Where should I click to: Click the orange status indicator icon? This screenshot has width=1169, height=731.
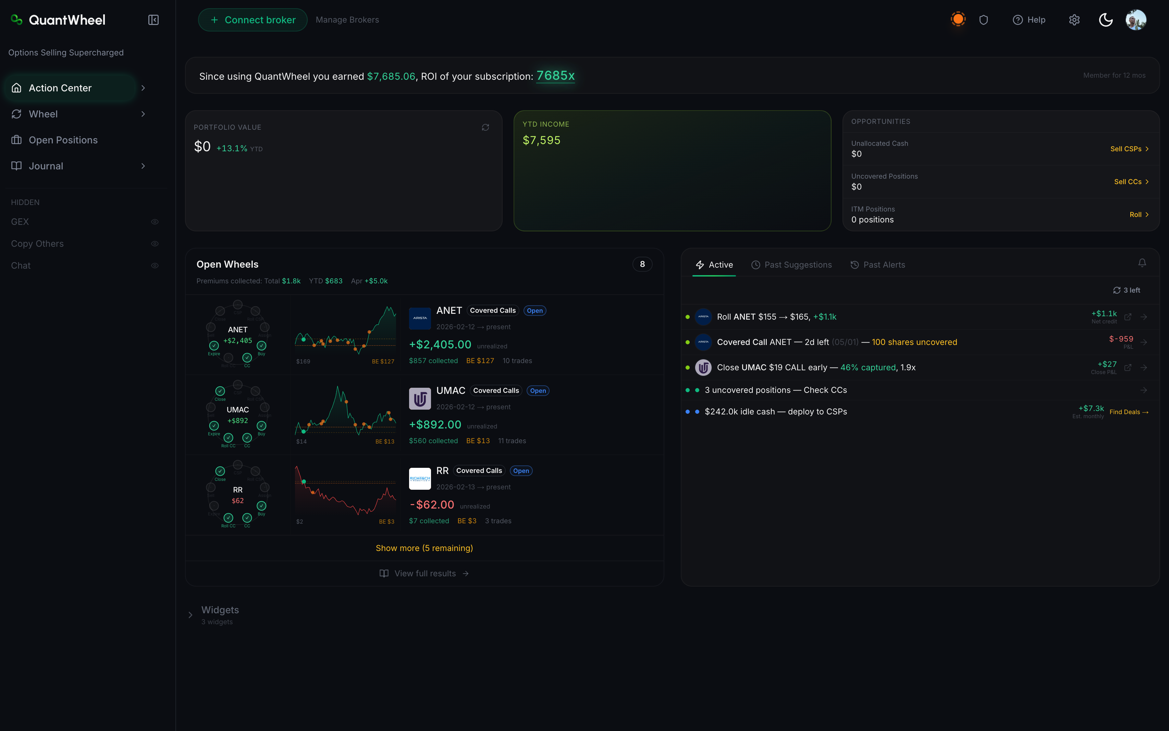(958, 20)
